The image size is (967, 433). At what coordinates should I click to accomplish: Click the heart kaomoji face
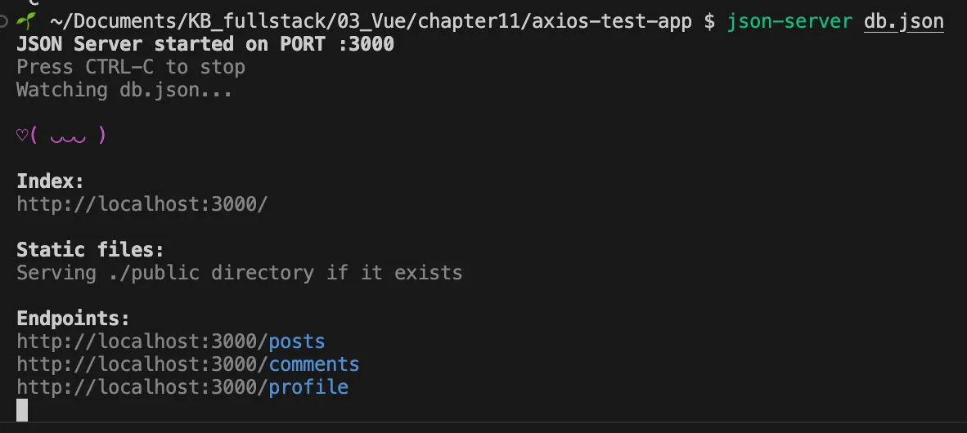click(x=61, y=136)
